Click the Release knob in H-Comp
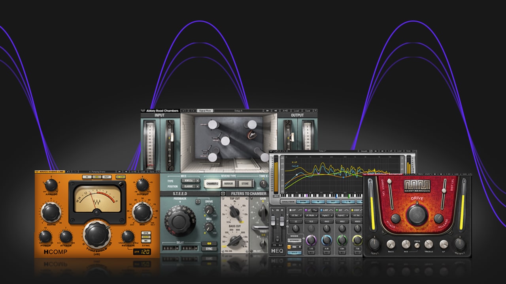Viewport: 506px width, 284px height. pyautogui.click(x=128, y=236)
